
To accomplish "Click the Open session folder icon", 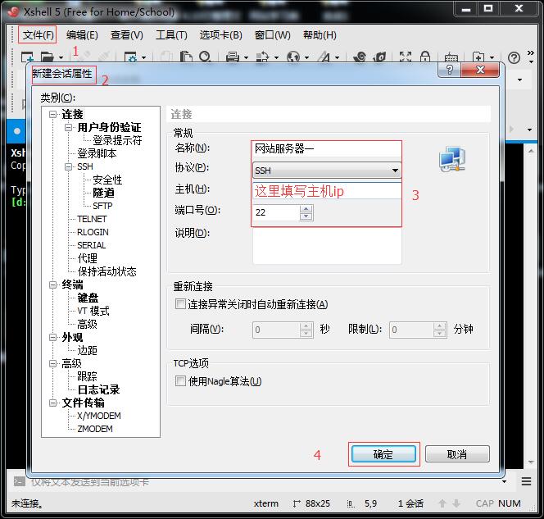I will (48, 57).
